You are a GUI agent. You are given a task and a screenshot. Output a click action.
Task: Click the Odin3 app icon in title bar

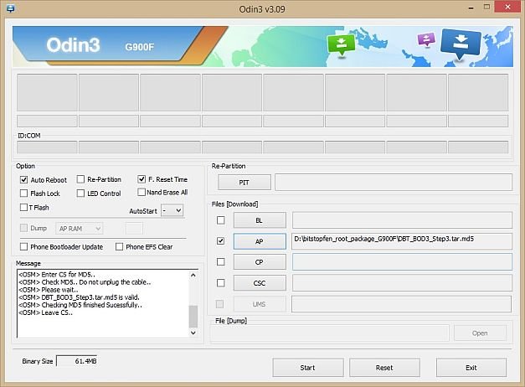pyautogui.click(x=10, y=8)
